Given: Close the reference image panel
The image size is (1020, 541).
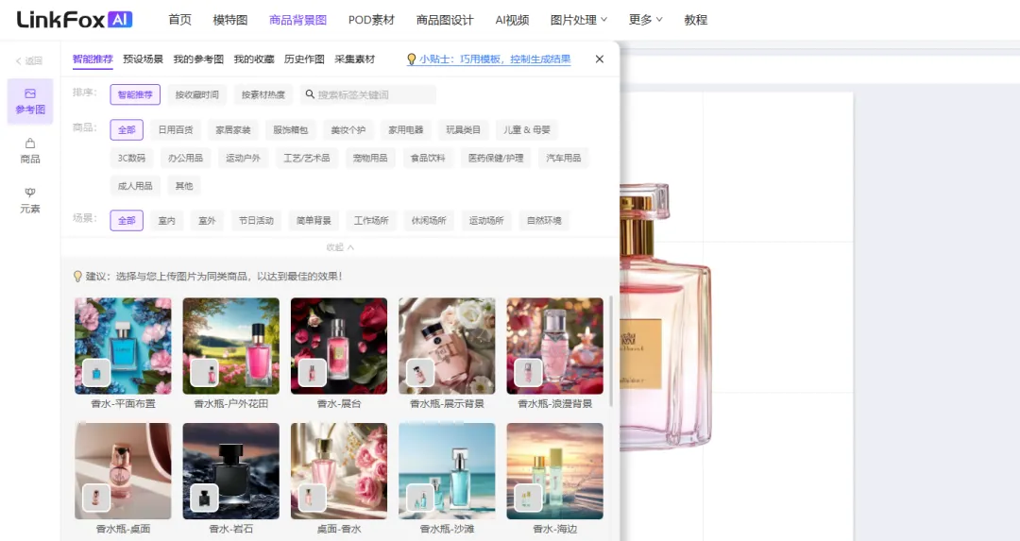Looking at the screenshot, I should click(x=599, y=59).
